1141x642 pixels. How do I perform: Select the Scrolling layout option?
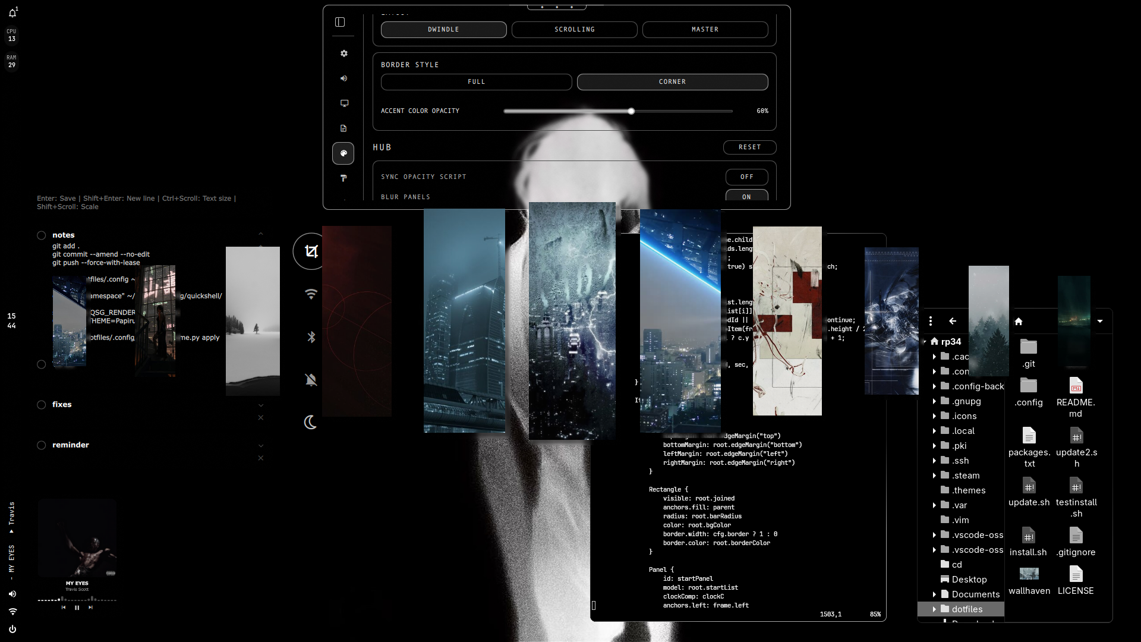point(575,30)
